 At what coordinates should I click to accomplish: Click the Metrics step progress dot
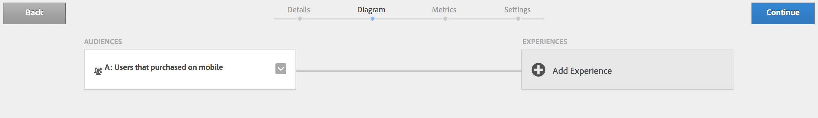coord(445,19)
